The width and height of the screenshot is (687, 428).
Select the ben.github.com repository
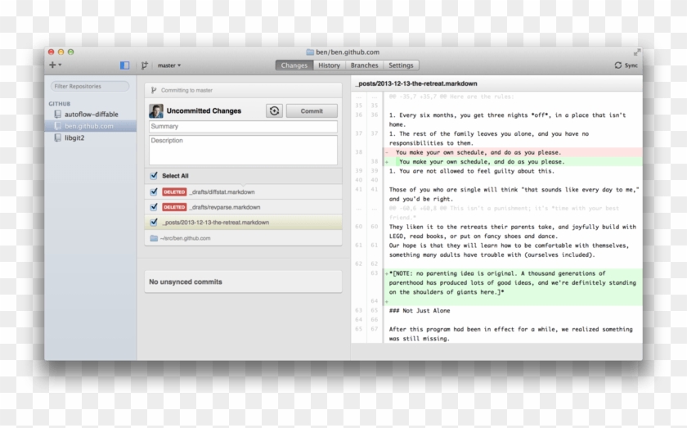90,126
